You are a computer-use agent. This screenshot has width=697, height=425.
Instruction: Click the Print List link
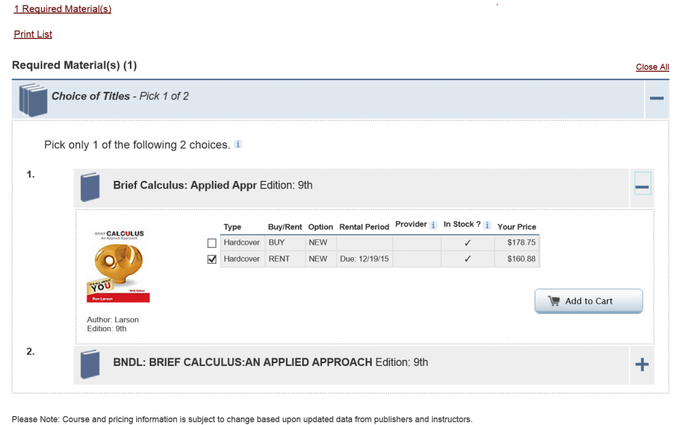[x=33, y=34]
